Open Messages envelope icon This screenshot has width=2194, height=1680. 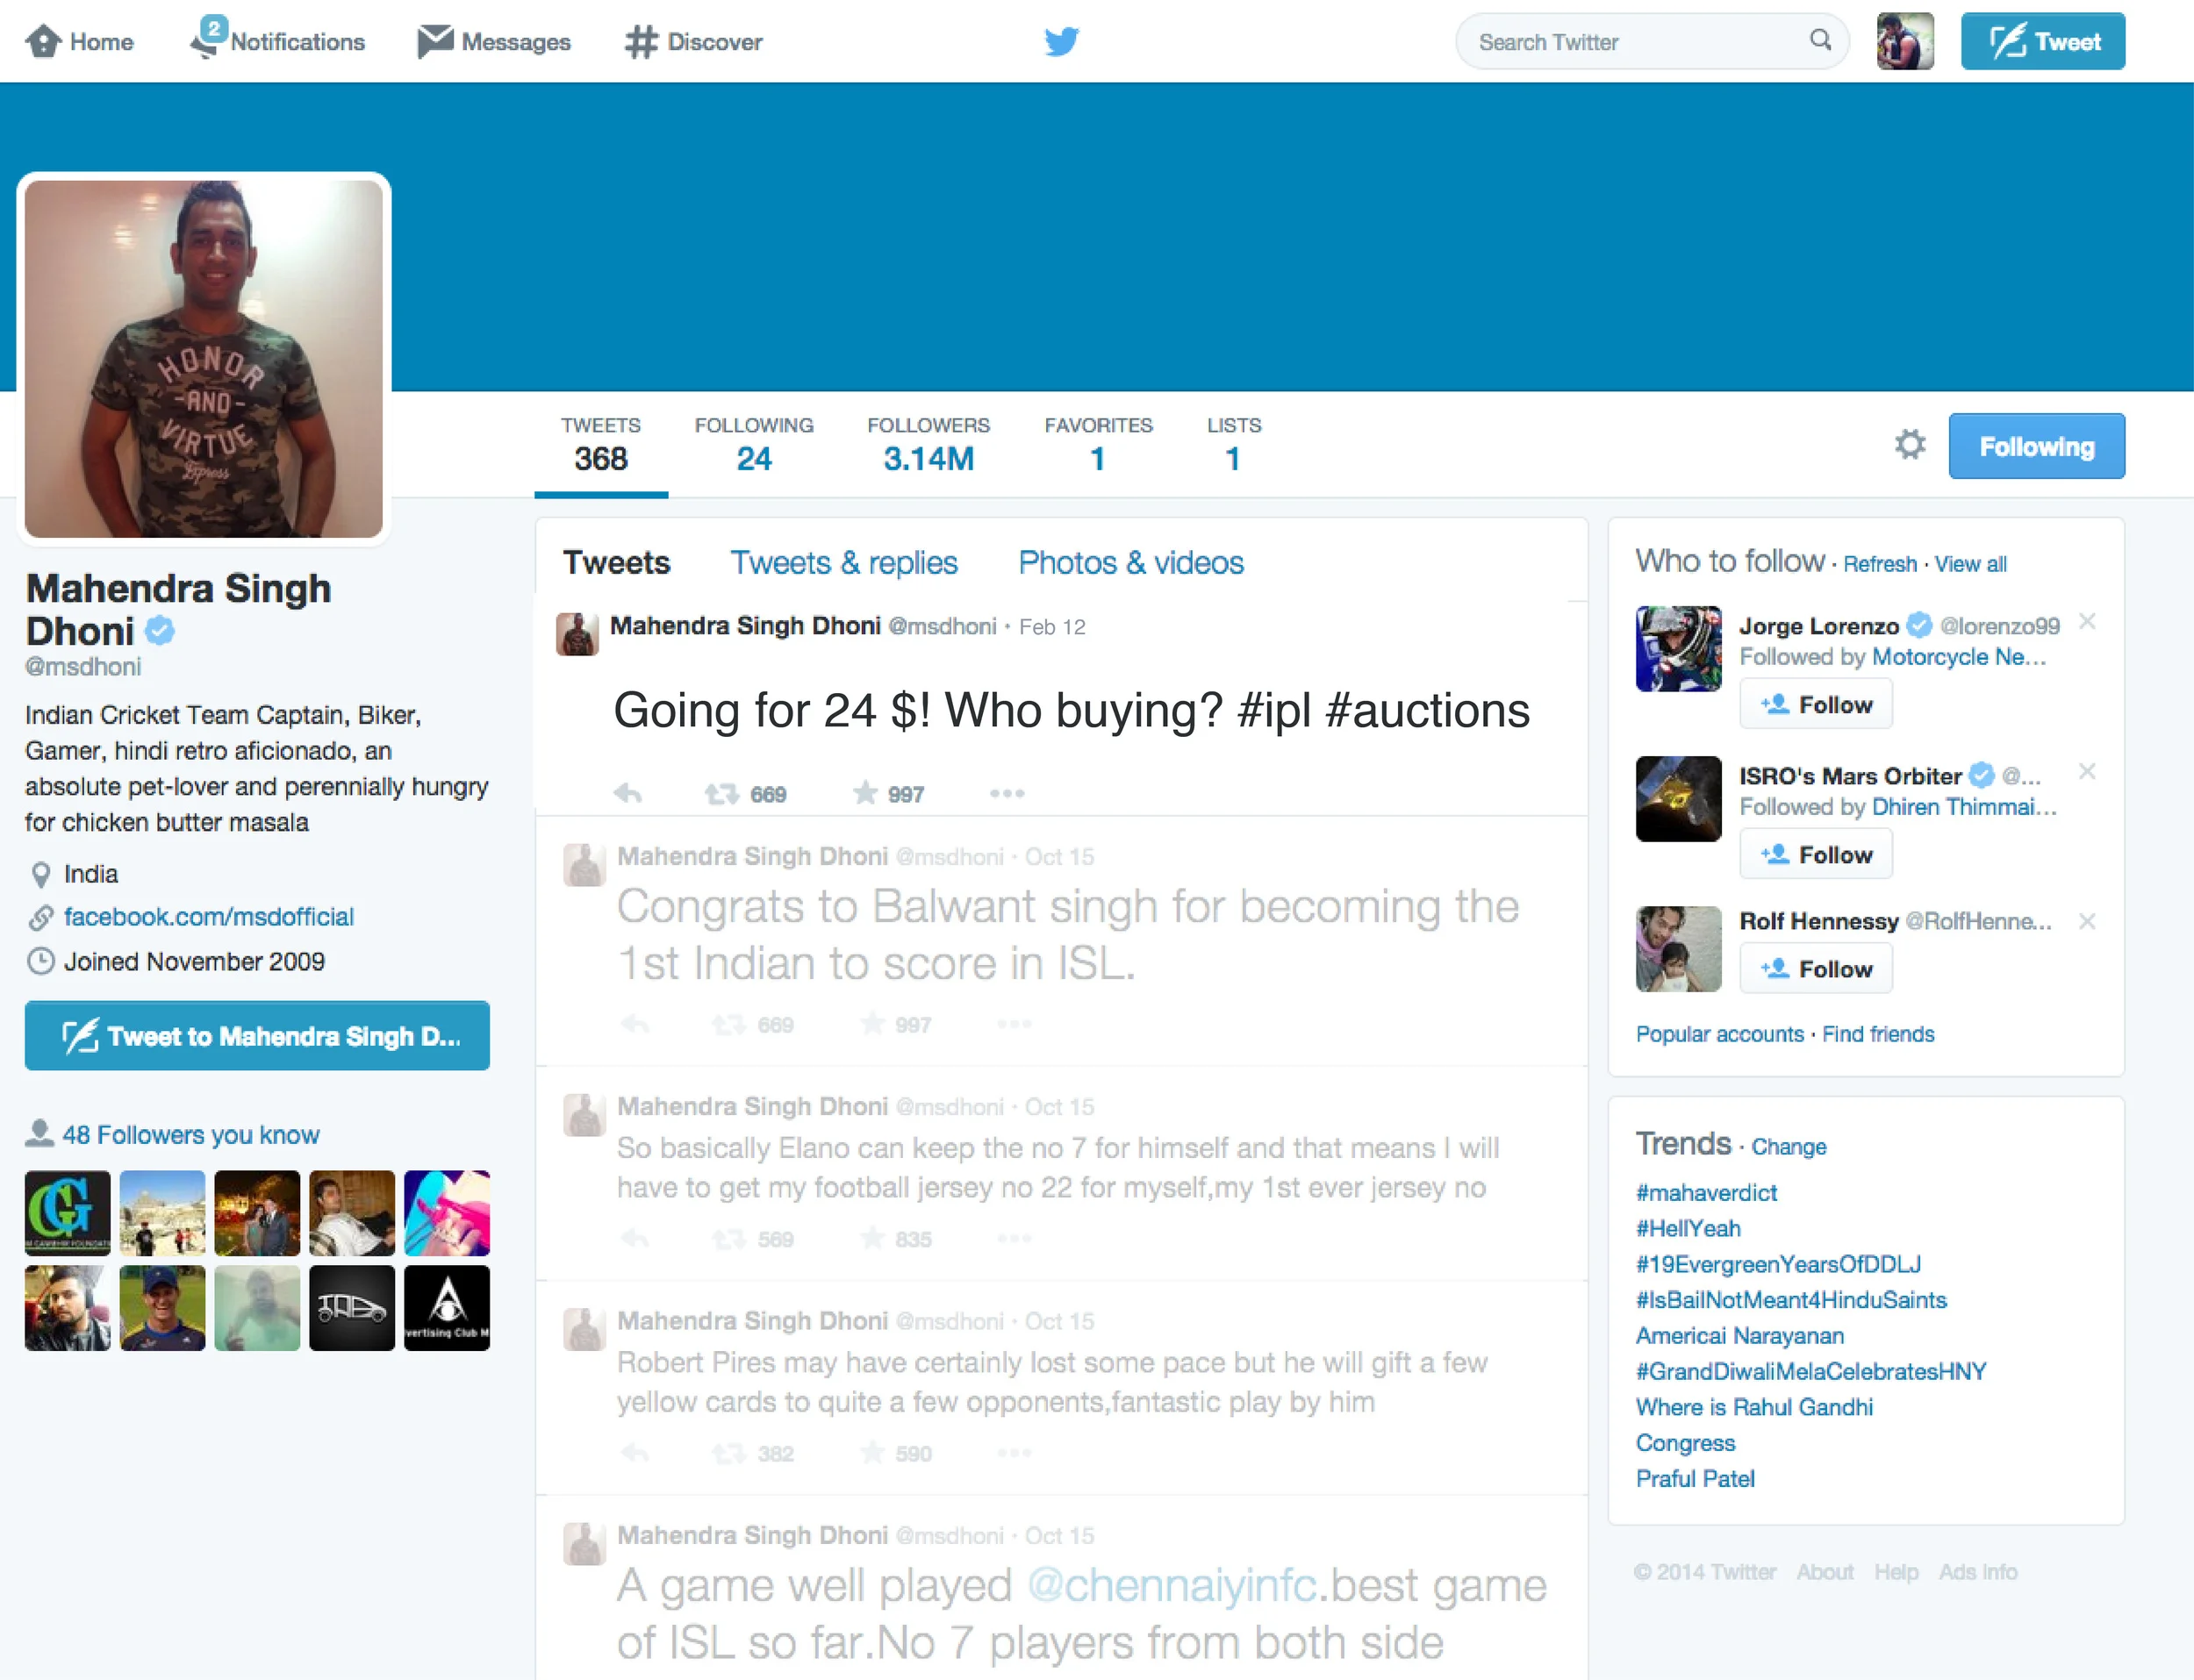point(435,41)
